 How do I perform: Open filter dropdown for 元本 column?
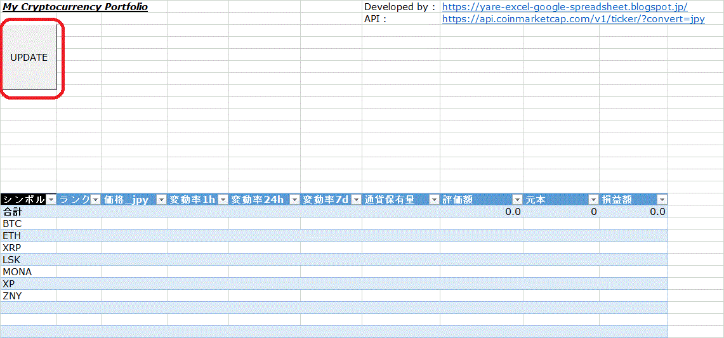point(593,200)
